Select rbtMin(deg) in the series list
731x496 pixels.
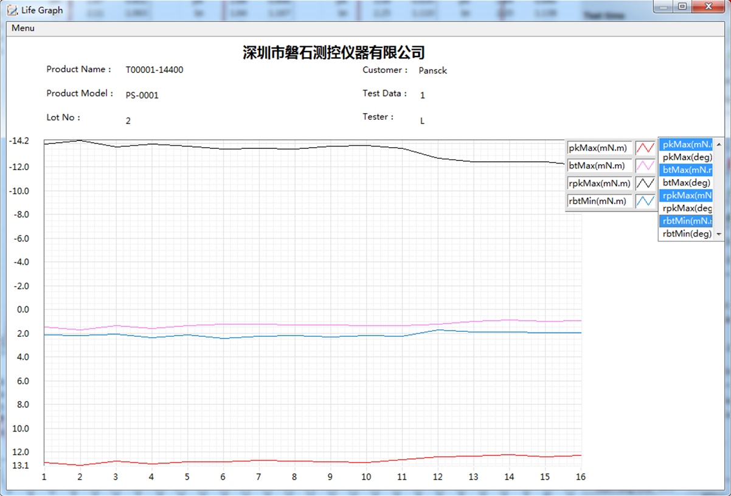coord(687,233)
